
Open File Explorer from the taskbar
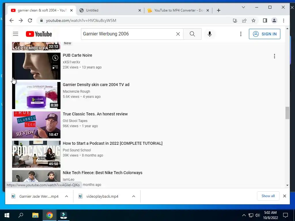click(x=35, y=215)
